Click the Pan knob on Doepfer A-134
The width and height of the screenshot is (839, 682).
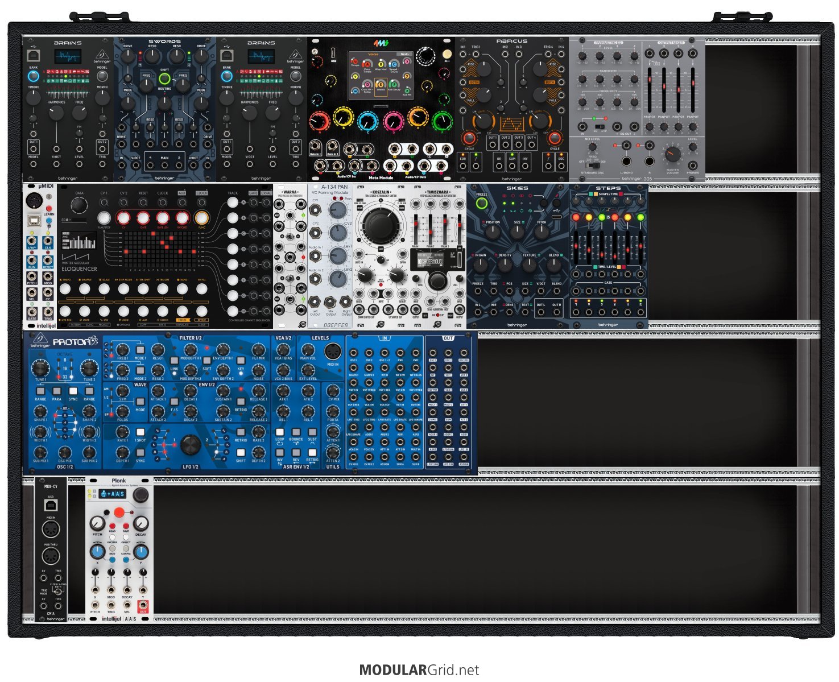point(338,209)
